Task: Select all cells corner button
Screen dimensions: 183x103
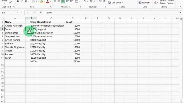Action: point(3,18)
